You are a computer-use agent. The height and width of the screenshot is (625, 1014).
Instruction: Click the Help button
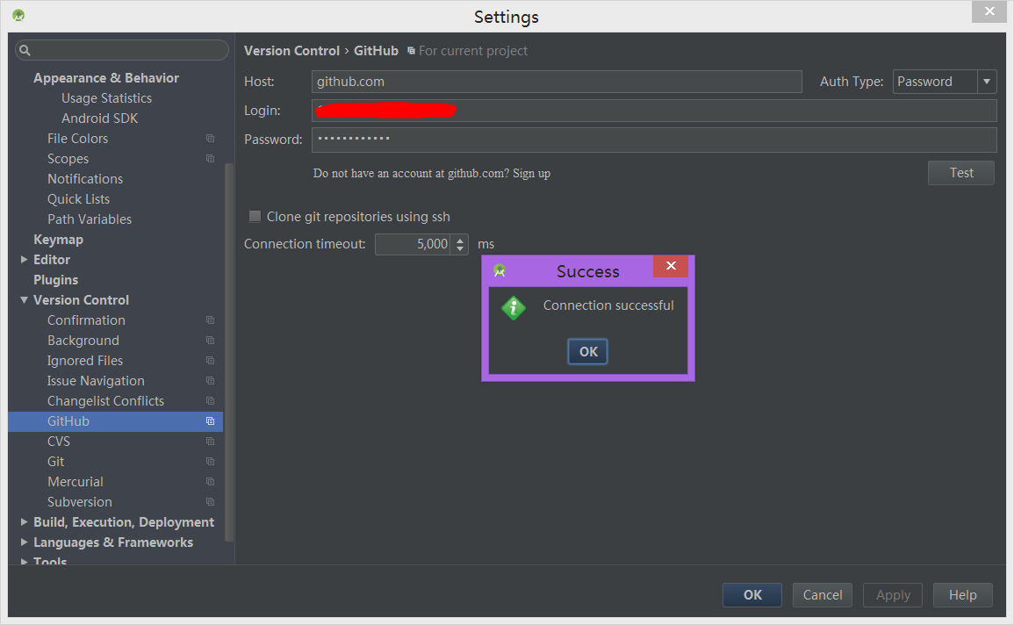pos(963,594)
